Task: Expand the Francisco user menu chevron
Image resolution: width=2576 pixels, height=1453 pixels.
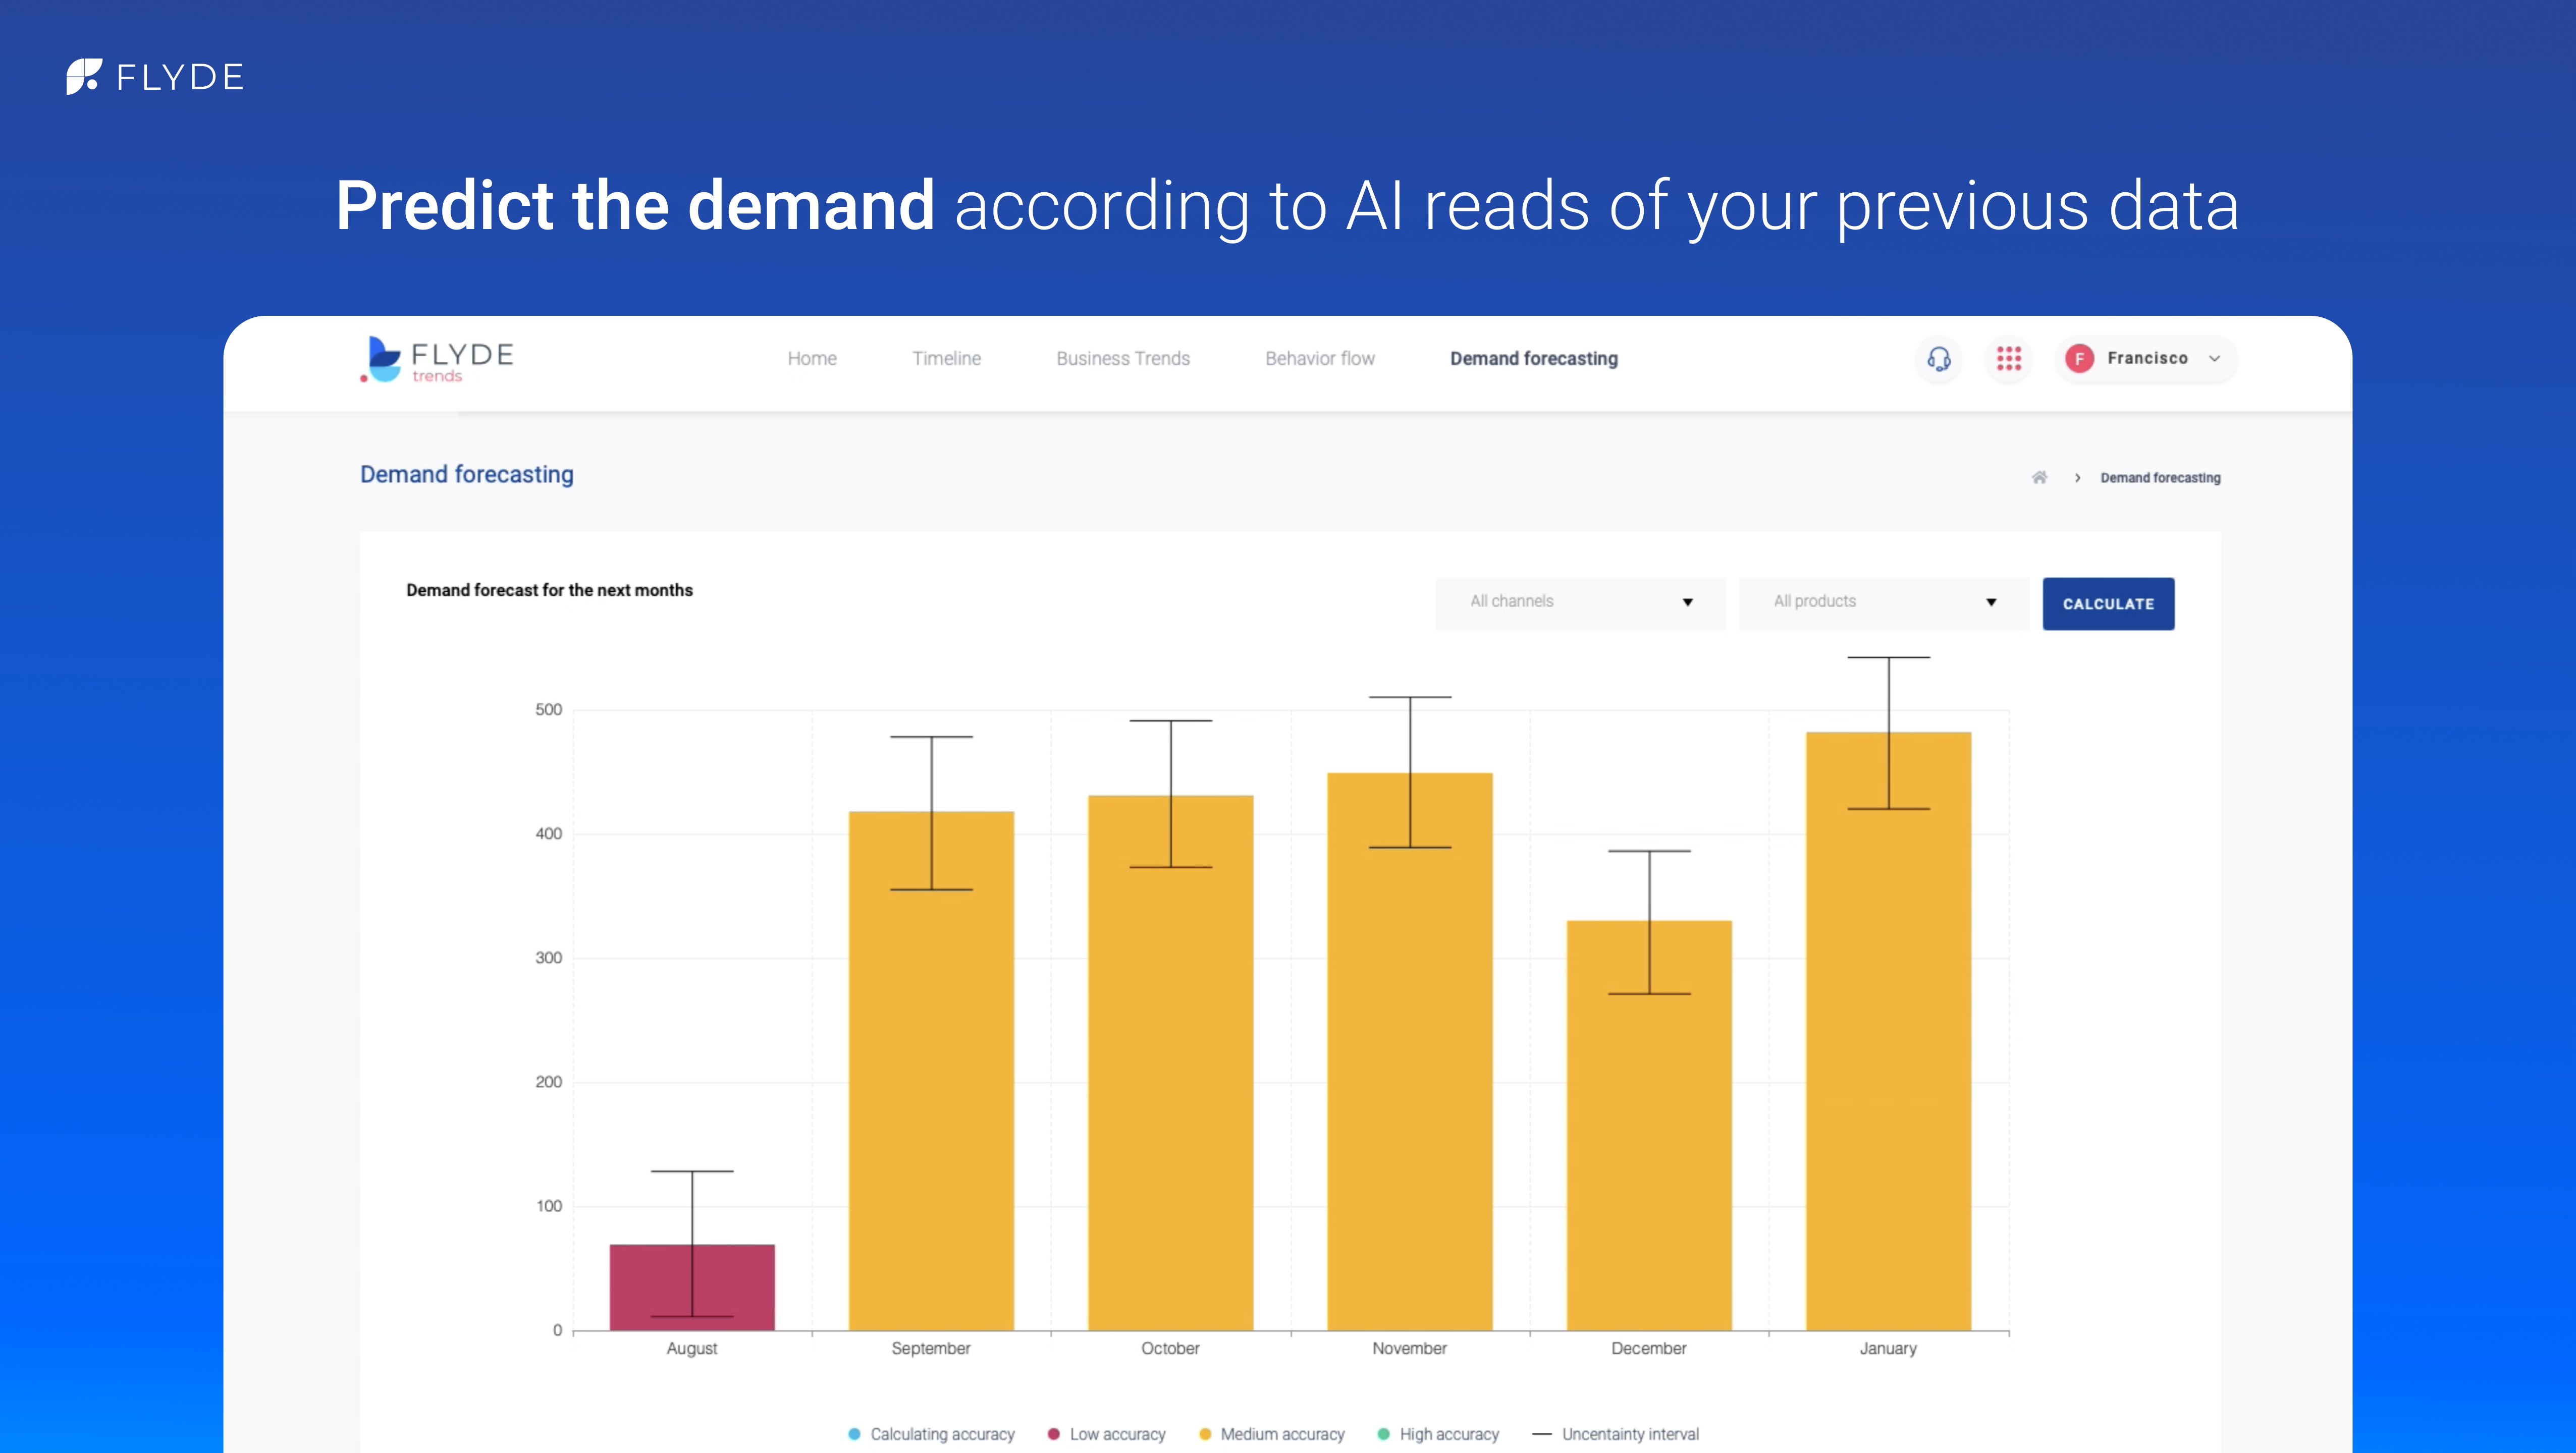Action: (x=2215, y=359)
